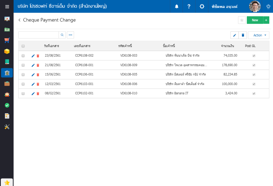
Task: Sort by the จำนวนเงิน column header
Action: (227, 46)
